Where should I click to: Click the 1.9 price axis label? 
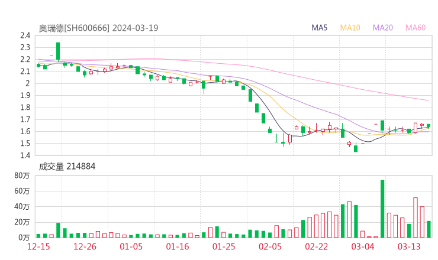tap(25, 95)
